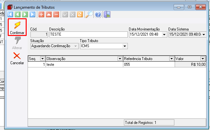Minimize the Lançamento de Tributos window
This screenshot has width=210, height=130.
pos(179,7)
